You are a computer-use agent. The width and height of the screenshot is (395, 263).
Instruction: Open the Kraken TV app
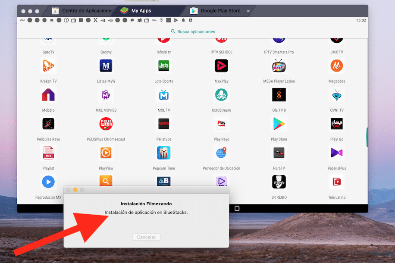click(48, 66)
